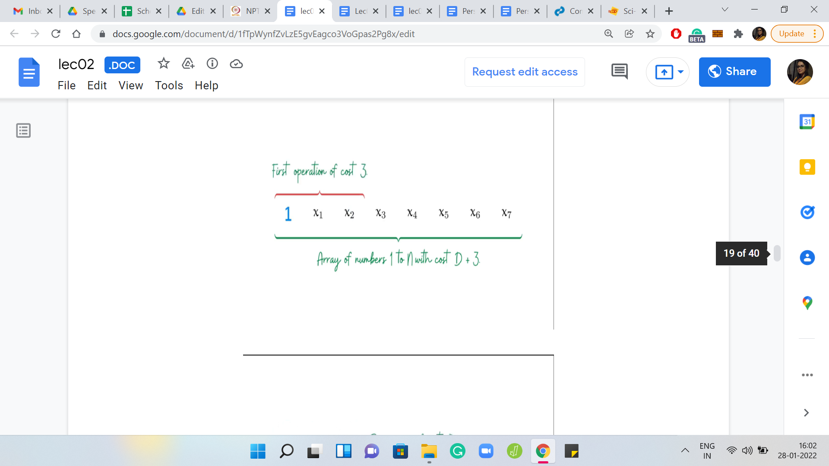Open the Tools menu
The height and width of the screenshot is (466, 829).
(x=169, y=85)
